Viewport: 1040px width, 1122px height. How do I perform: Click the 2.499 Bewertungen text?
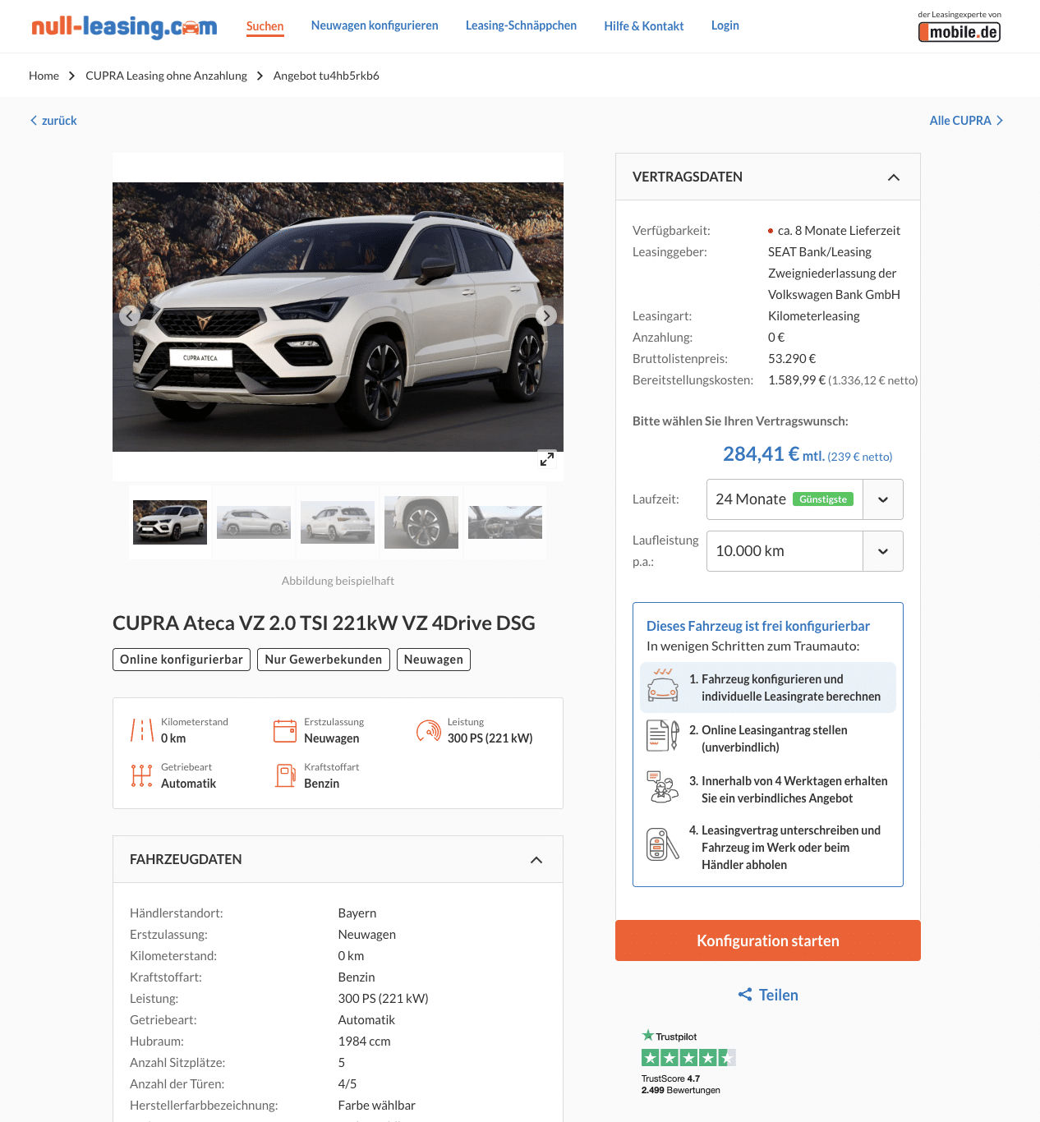[681, 1090]
